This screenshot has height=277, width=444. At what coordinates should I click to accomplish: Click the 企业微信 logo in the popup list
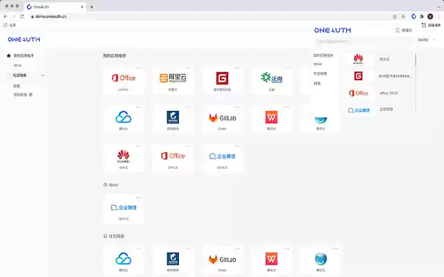(359, 110)
